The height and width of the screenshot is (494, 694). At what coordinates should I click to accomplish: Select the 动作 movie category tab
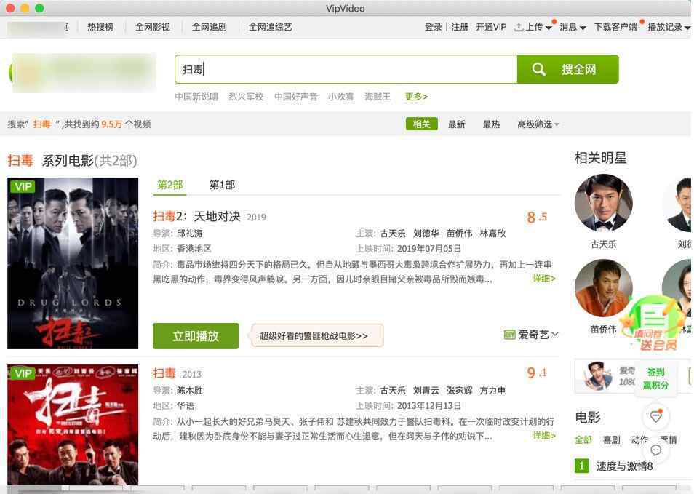point(639,439)
